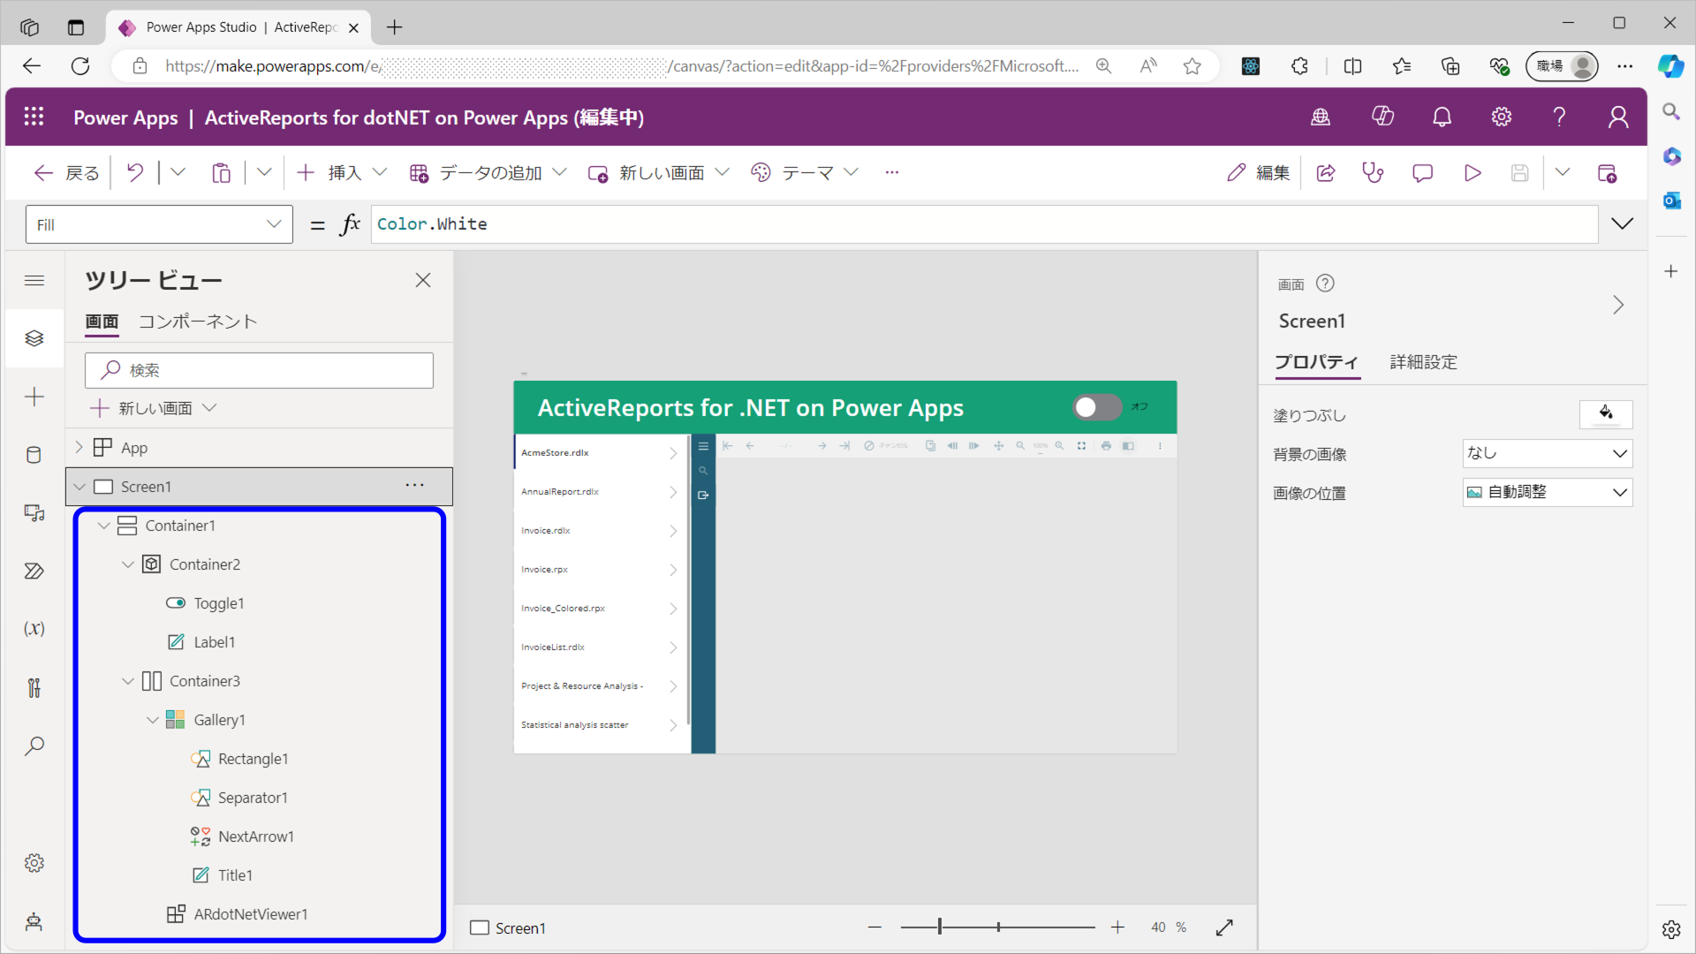
Task: Close the tree view panel
Action: [x=423, y=280]
